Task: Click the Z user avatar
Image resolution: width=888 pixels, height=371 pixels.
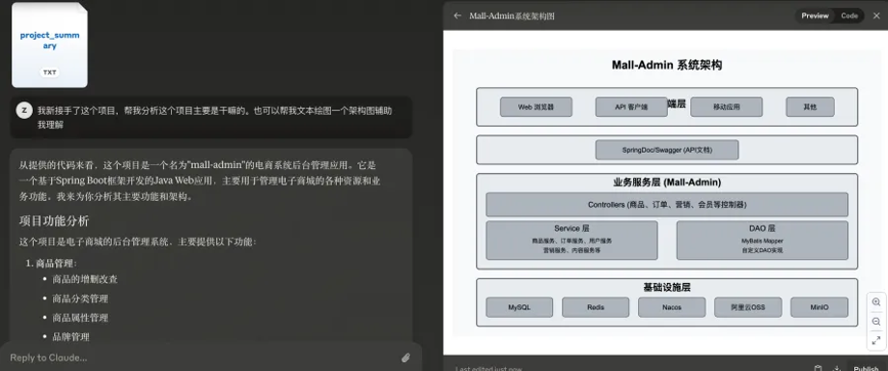Action: pyautogui.click(x=24, y=110)
